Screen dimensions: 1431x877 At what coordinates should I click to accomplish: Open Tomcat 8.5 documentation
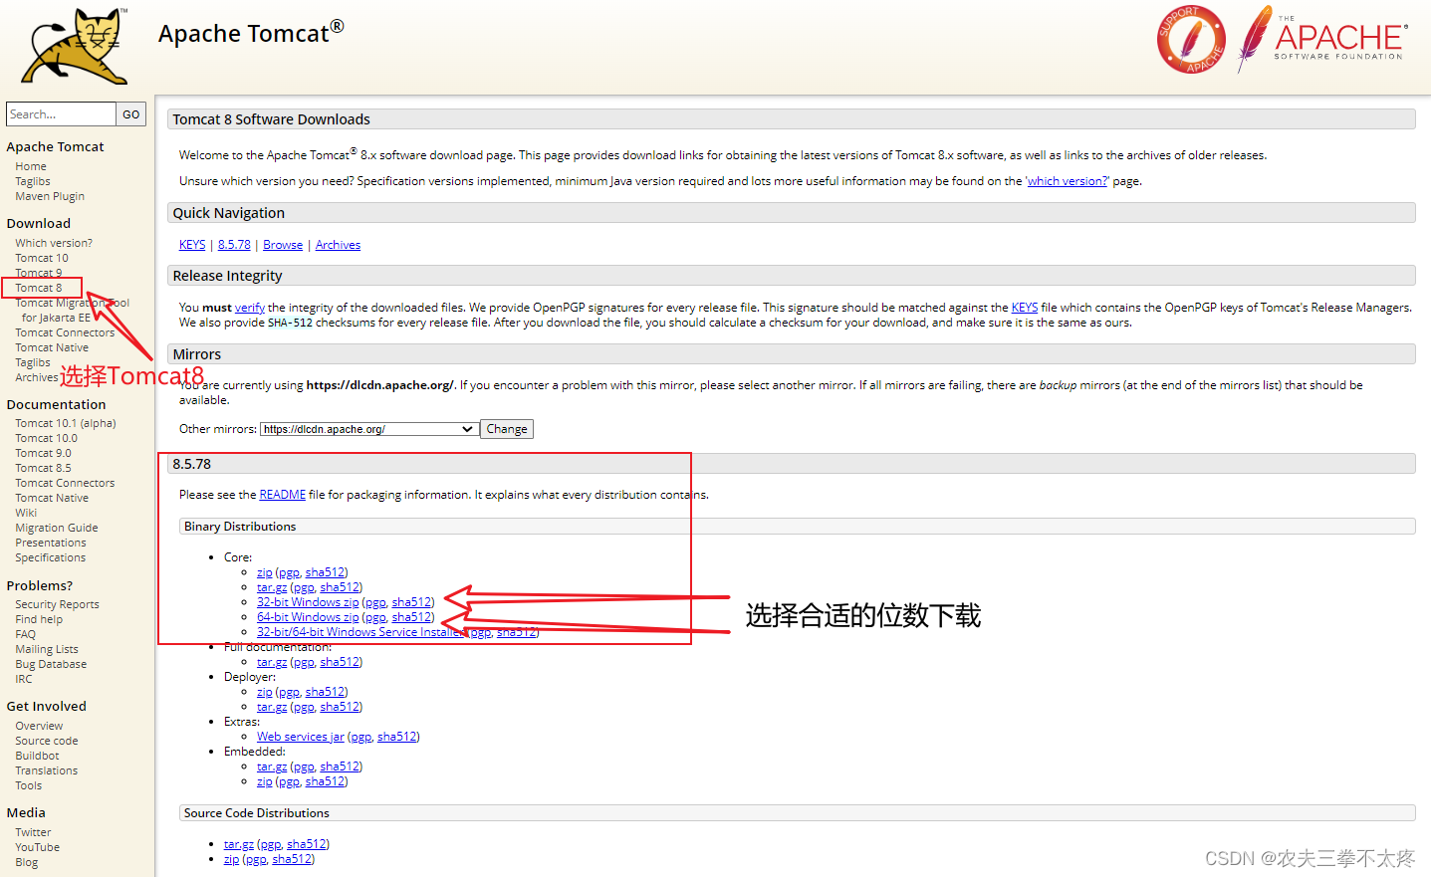click(43, 468)
